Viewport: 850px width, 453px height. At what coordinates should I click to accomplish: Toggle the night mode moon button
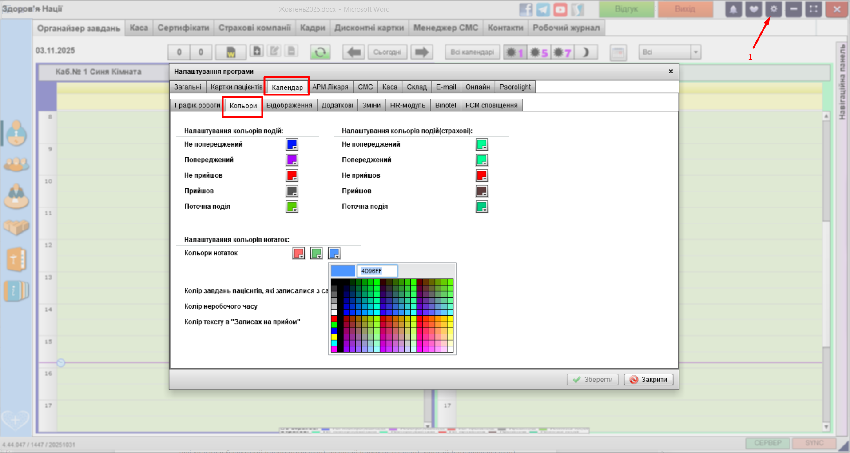tap(586, 52)
